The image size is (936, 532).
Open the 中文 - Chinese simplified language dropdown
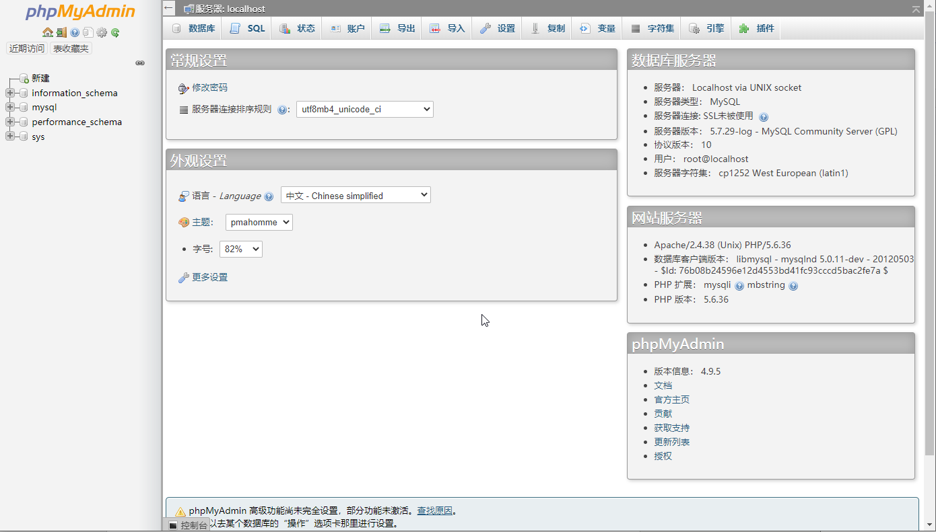356,195
